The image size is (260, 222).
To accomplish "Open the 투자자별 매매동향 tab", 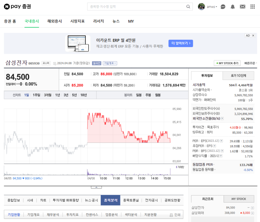I will (x=66, y=200).
